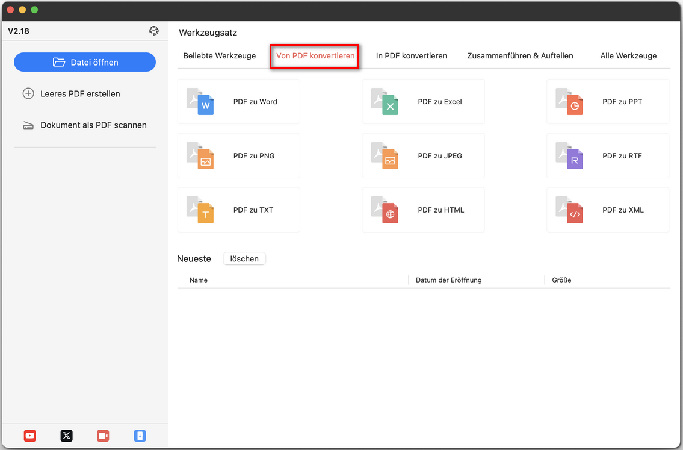Open the PDF zu PPT converter
This screenshot has height=450, width=683.
point(607,101)
